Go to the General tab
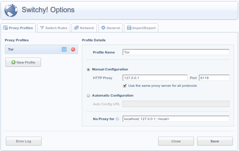Viewport: 239px width, 151px height. [110, 28]
